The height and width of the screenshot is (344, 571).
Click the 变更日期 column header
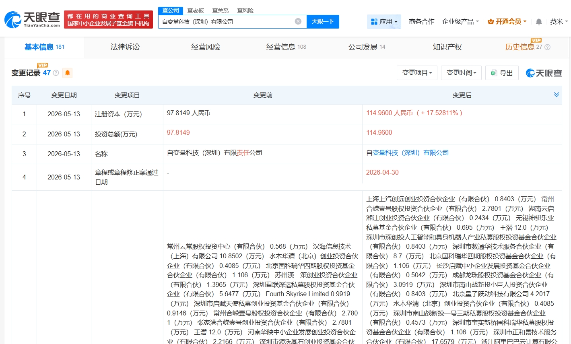(64, 95)
